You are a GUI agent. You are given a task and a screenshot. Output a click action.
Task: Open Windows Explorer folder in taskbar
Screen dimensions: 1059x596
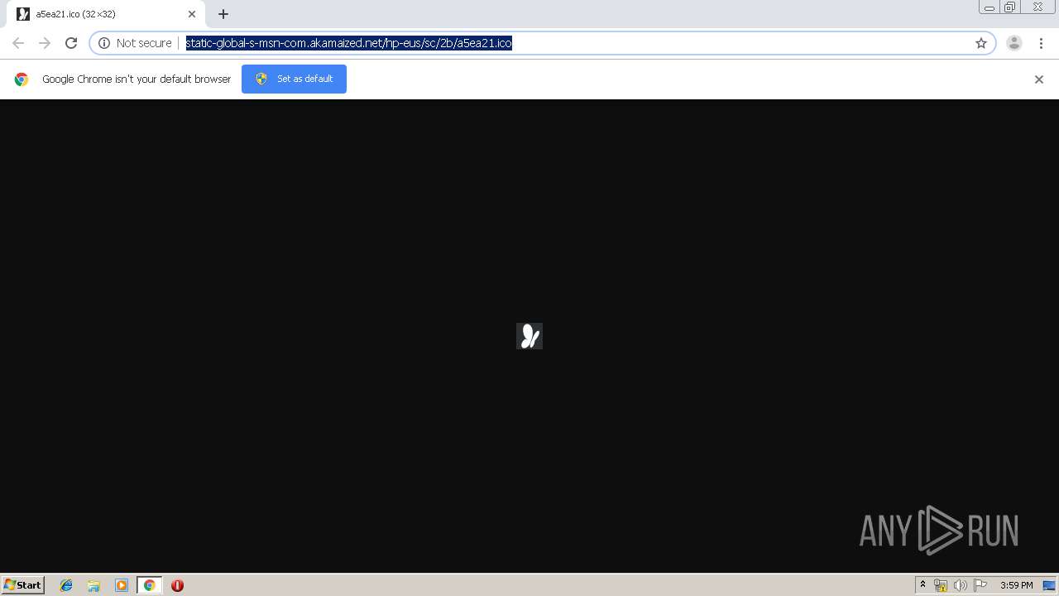93,585
